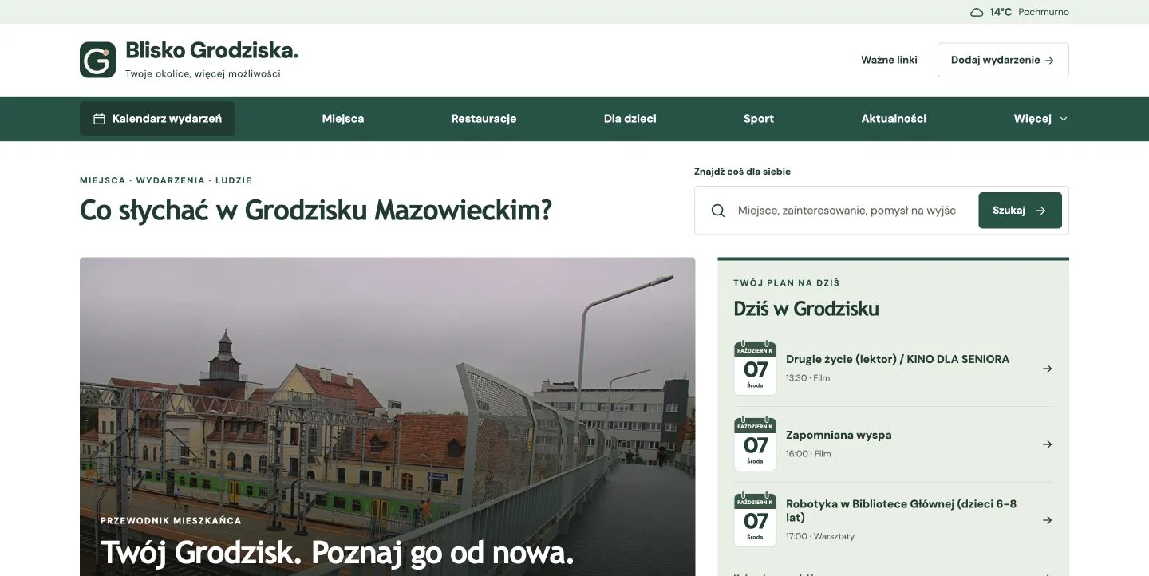Open the Drugie życie (lektor) event title

pyautogui.click(x=898, y=359)
